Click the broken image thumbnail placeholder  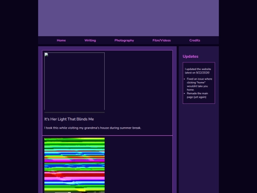(74, 81)
